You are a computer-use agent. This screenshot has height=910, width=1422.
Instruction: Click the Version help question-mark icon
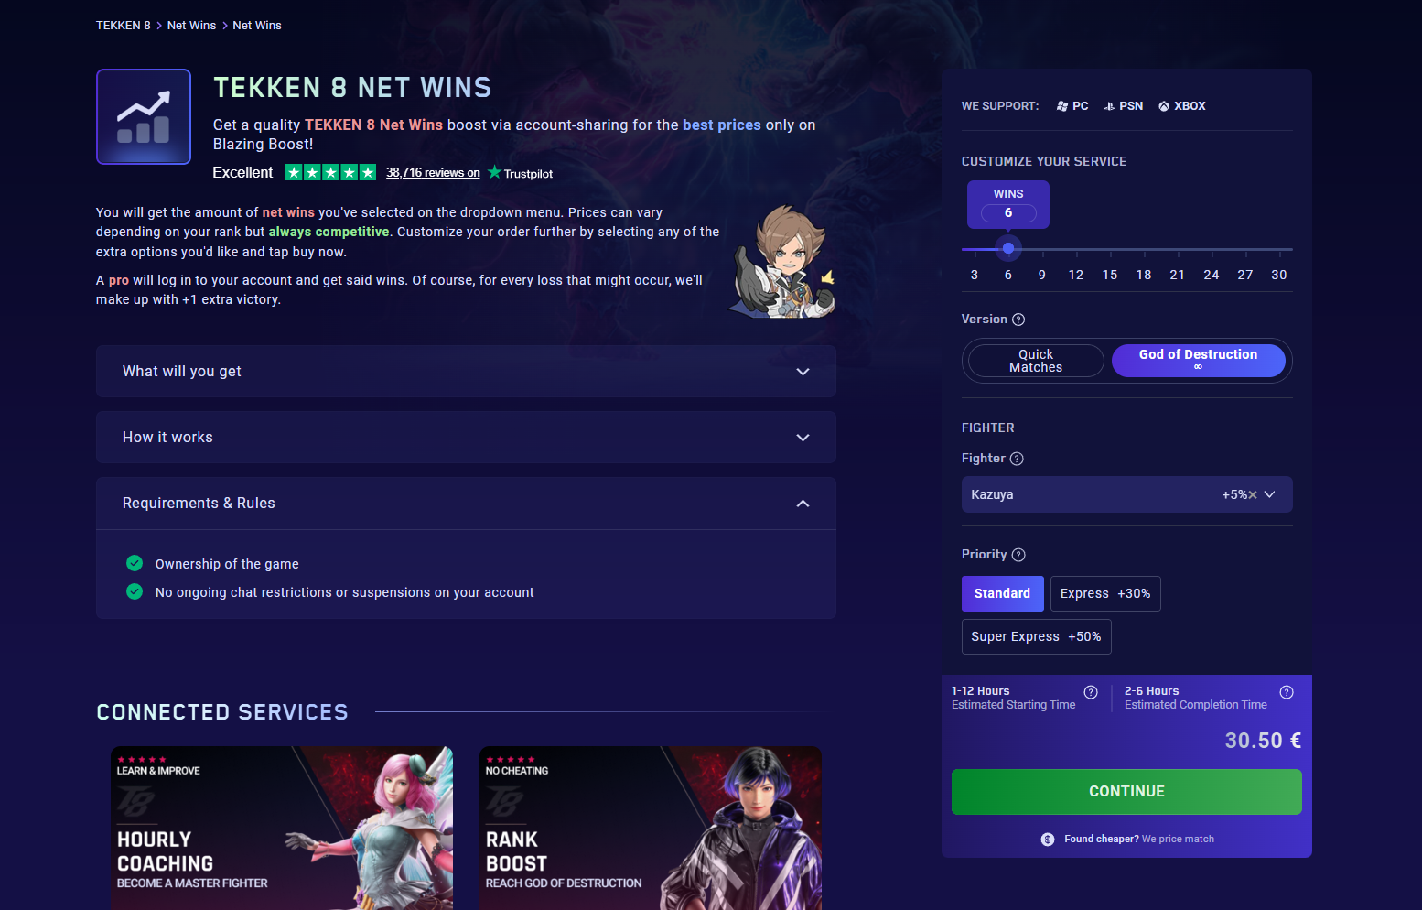point(1018,320)
